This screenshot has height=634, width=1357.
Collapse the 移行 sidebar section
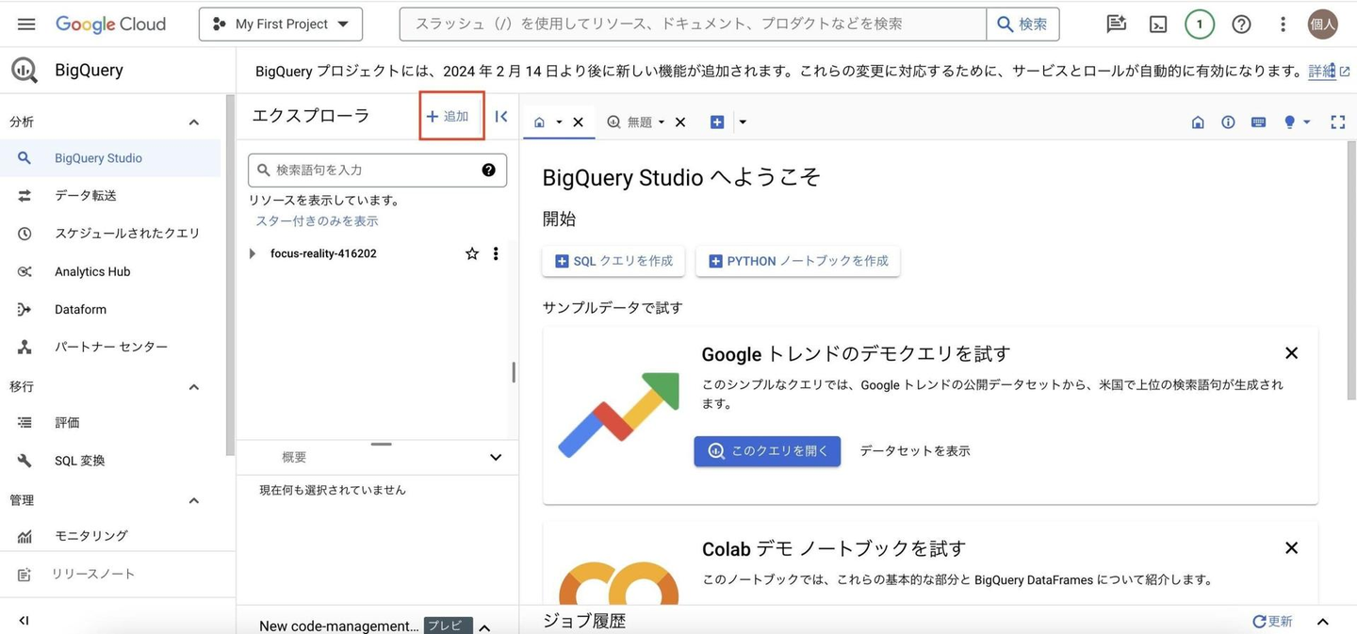[x=193, y=386]
